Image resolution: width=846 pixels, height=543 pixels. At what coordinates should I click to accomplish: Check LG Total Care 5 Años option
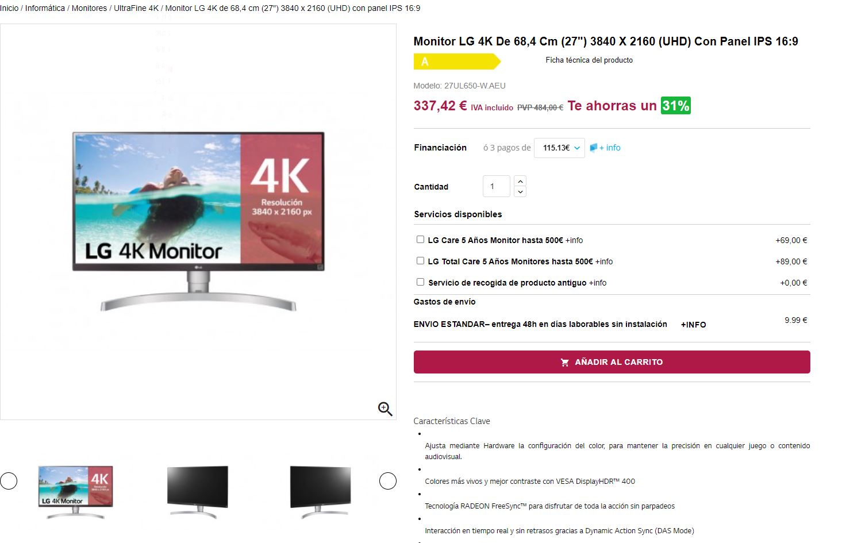pyautogui.click(x=420, y=261)
